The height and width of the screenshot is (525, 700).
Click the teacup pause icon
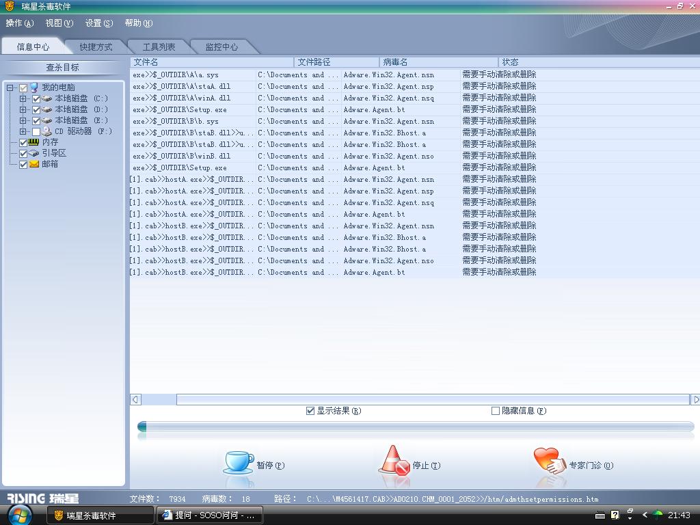pyautogui.click(x=239, y=461)
